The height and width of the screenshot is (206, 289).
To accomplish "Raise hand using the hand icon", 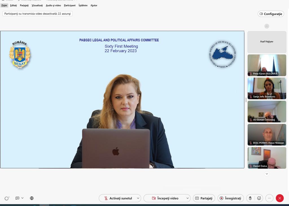I will click(x=250, y=198).
